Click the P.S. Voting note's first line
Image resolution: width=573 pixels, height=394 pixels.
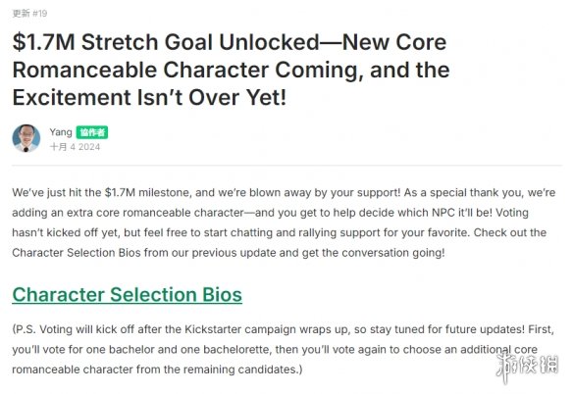coord(284,329)
